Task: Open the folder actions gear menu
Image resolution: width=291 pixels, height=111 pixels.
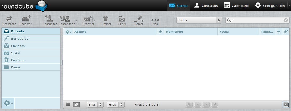Action: click(8, 103)
